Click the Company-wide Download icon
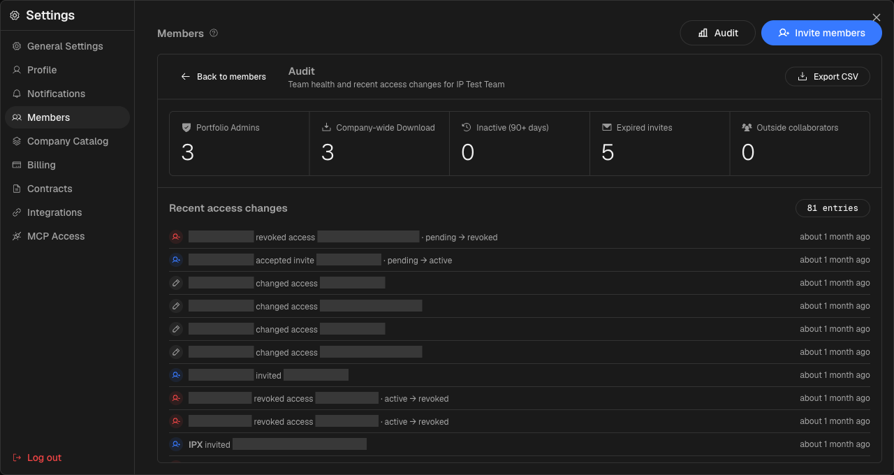The height and width of the screenshot is (475, 894). pos(326,128)
